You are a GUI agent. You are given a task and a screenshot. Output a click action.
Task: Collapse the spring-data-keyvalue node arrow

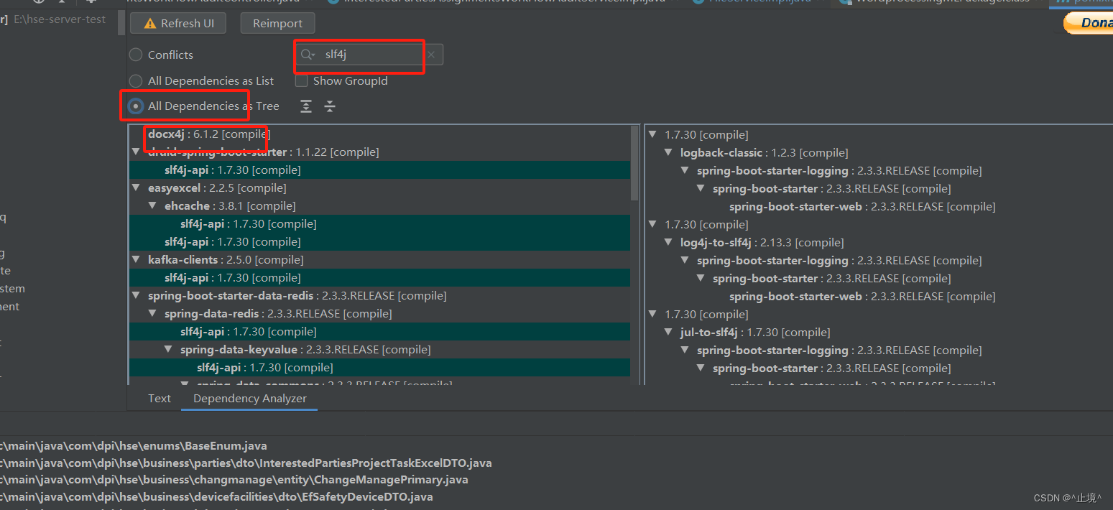coord(168,350)
